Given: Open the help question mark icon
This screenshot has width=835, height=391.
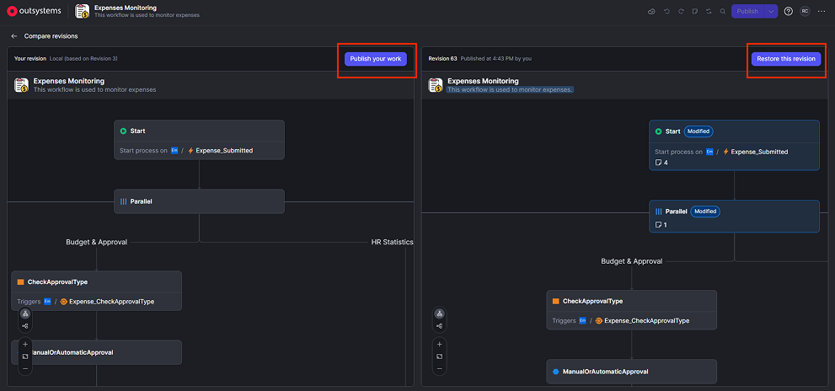Looking at the screenshot, I should click(789, 11).
